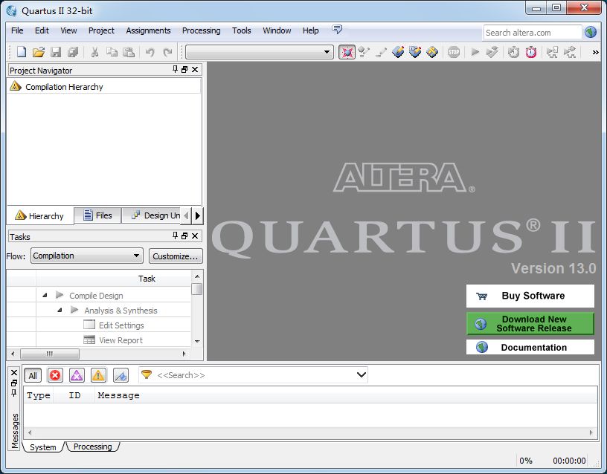This screenshot has height=474, width=607.
Task: Click the Paste clipboard icon
Action: (129, 52)
